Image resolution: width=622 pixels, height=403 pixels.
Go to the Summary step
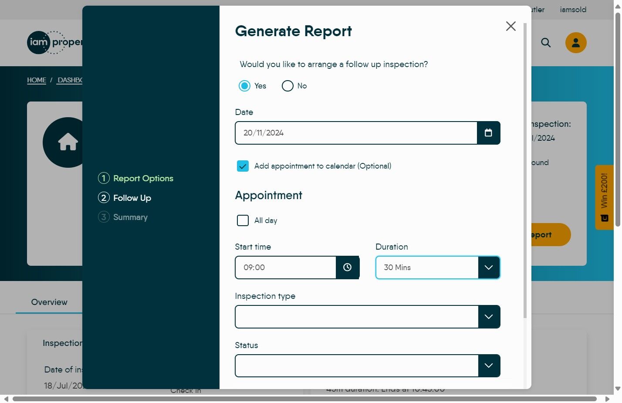click(123, 217)
